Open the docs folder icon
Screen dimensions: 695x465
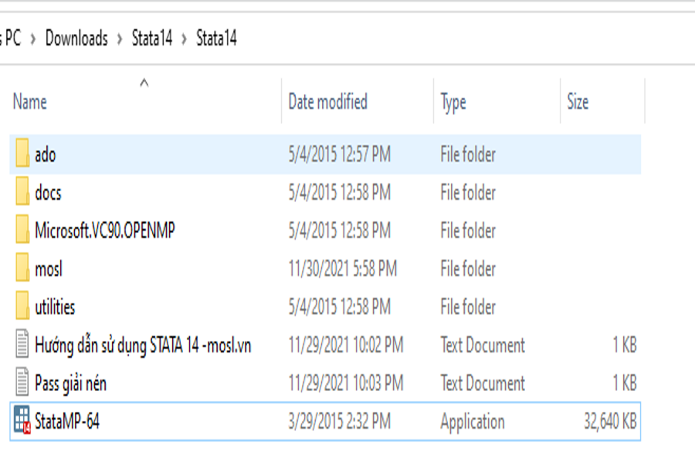pos(22,191)
